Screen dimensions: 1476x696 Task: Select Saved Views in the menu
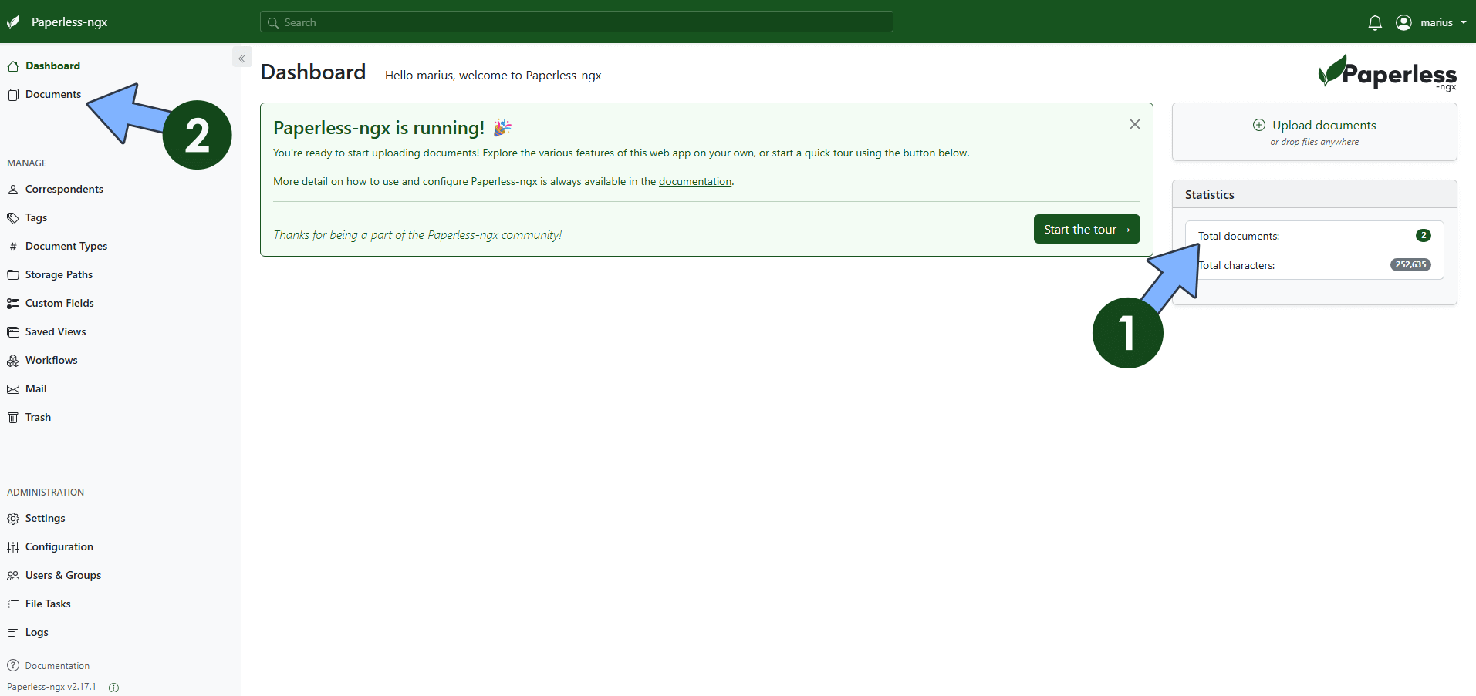(x=56, y=331)
